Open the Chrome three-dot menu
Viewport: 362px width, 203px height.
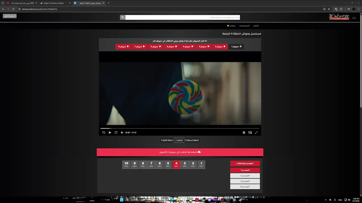tap(359, 9)
